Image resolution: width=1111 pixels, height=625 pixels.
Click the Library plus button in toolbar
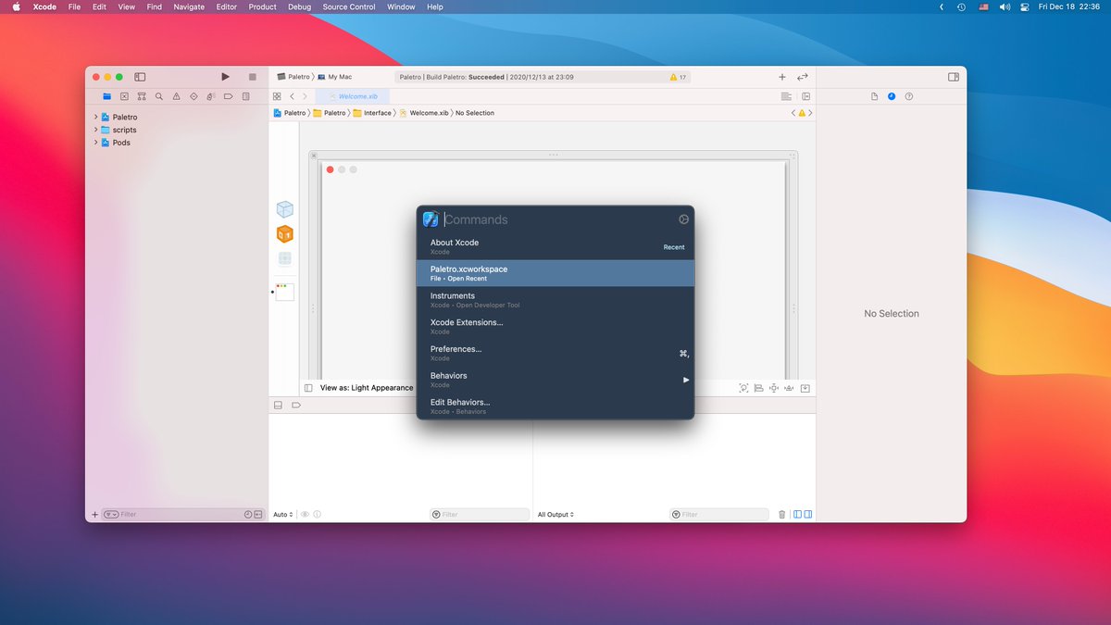781,77
